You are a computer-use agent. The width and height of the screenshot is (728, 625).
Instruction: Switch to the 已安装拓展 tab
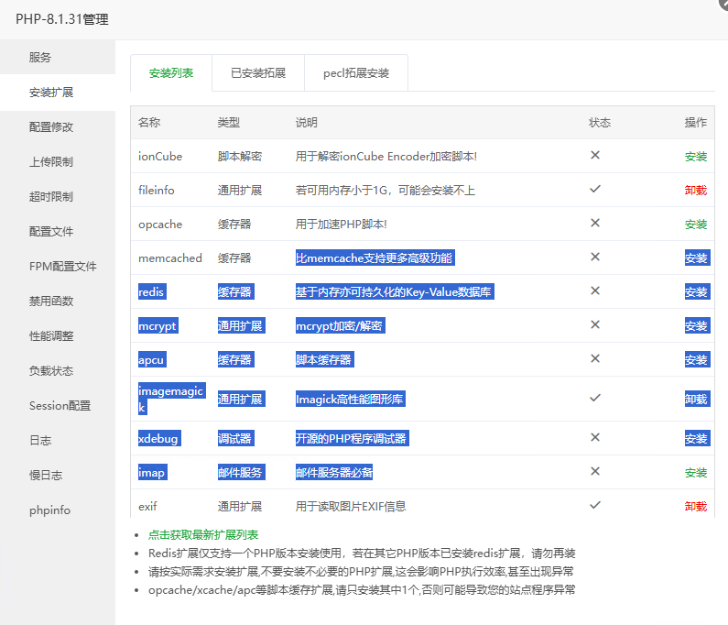pos(258,73)
